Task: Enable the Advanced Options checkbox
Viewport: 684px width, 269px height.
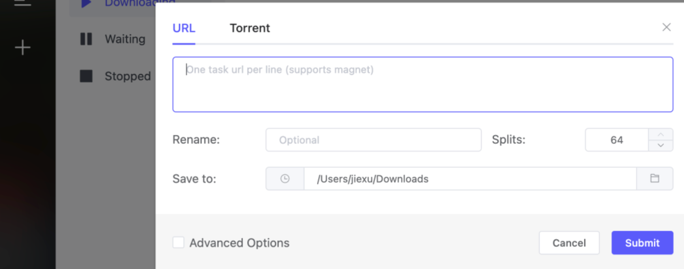Action: [x=179, y=243]
